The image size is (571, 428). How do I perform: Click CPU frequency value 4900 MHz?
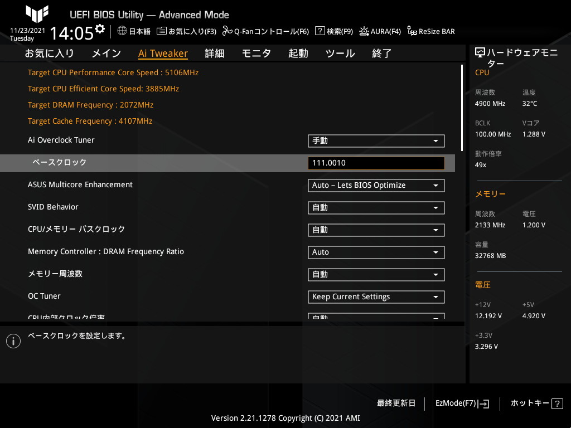[490, 104]
